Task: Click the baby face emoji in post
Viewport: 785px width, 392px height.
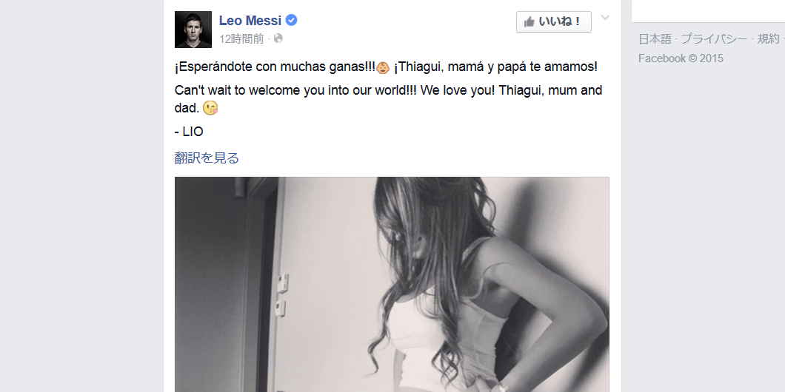Action: point(383,67)
